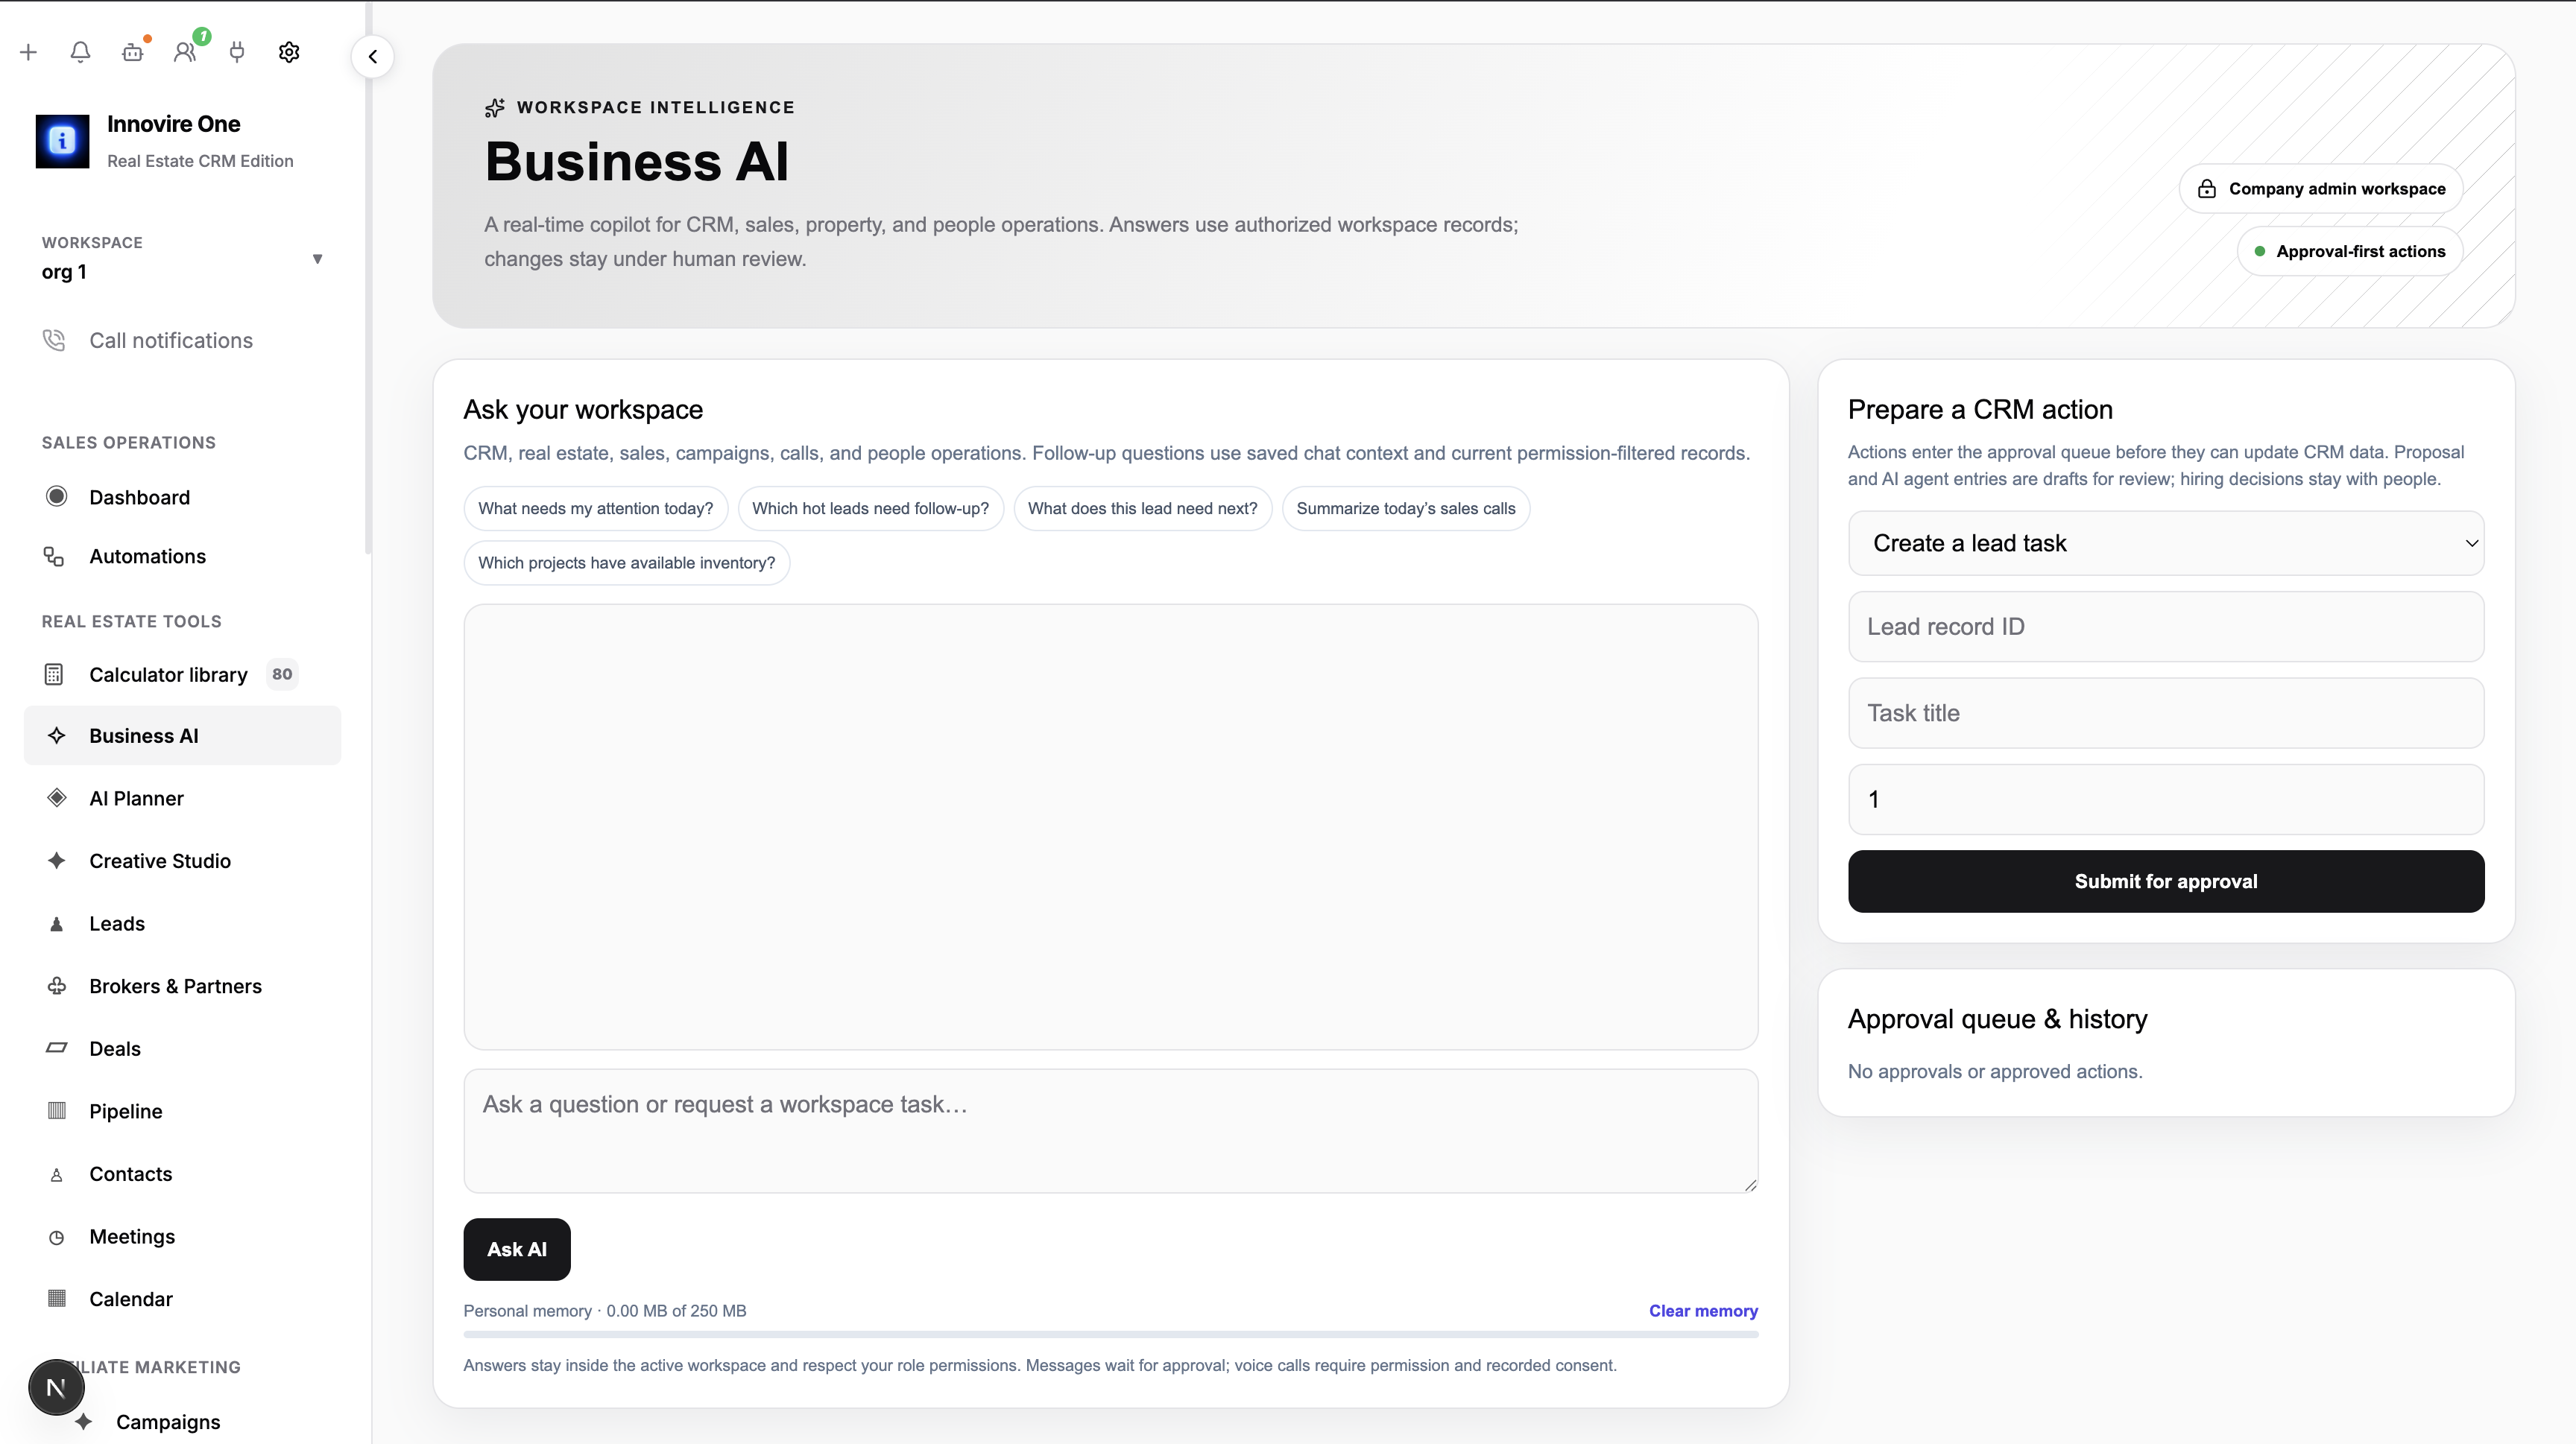Click the Call notifications phone icon
The image size is (2576, 1444).
[54, 340]
